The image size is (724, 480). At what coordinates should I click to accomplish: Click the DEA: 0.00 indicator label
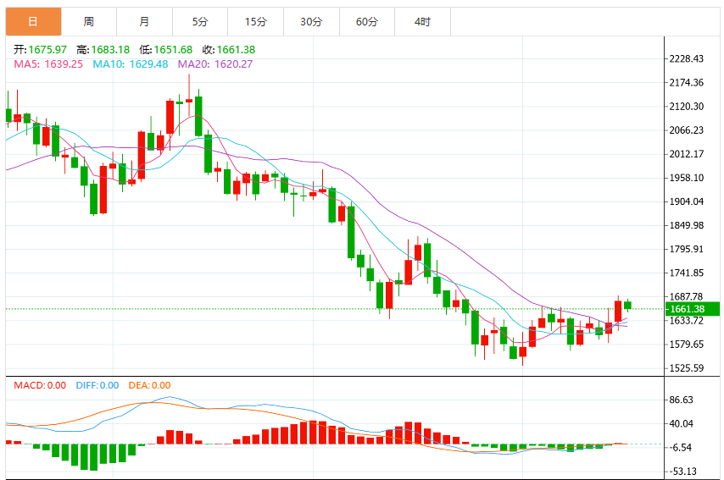point(149,385)
